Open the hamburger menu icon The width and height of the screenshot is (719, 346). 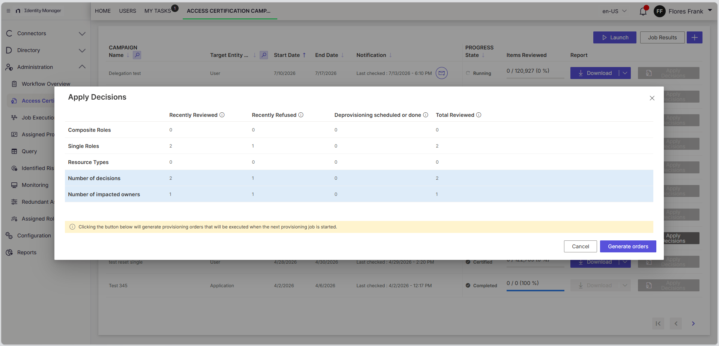tap(8, 11)
